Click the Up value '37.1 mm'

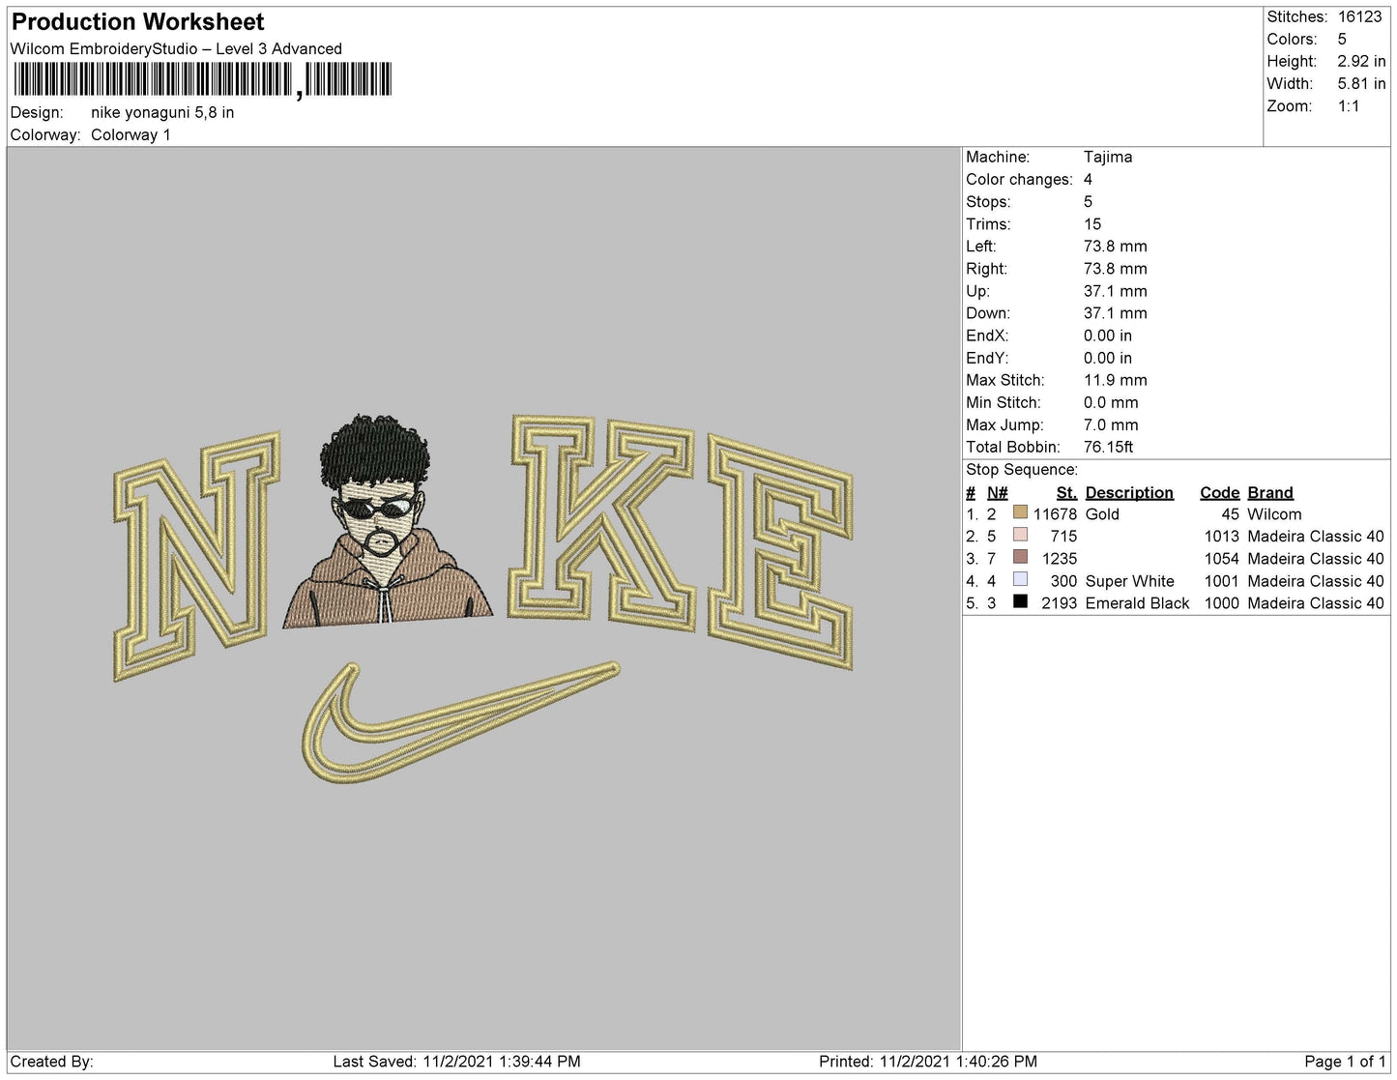click(x=1116, y=291)
